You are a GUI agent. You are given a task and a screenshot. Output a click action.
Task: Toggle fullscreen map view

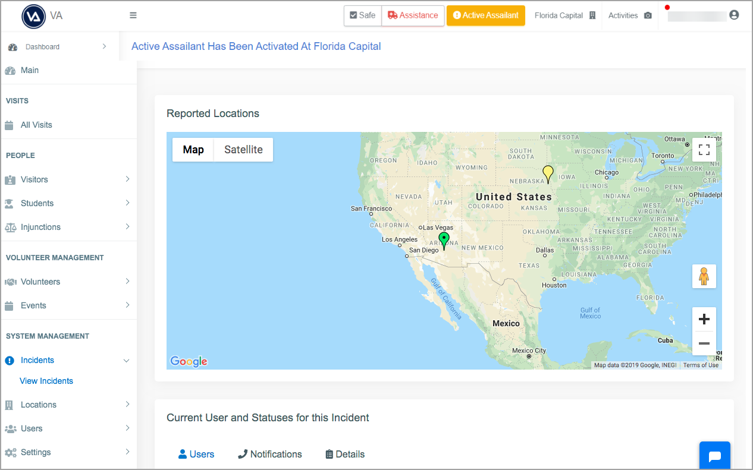click(704, 150)
